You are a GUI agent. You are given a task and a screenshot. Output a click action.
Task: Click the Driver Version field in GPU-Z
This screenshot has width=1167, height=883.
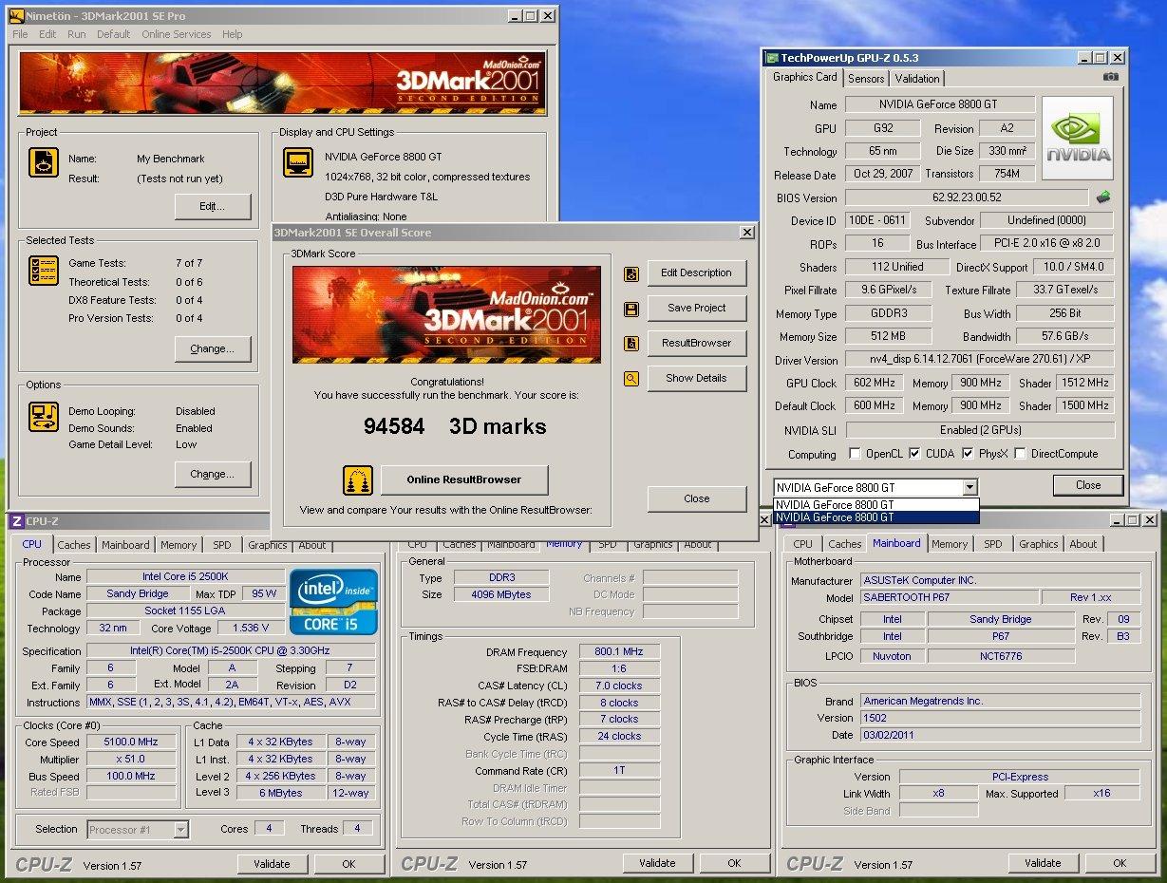click(980, 360)
